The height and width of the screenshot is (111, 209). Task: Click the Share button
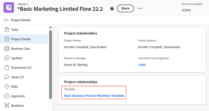125,8
